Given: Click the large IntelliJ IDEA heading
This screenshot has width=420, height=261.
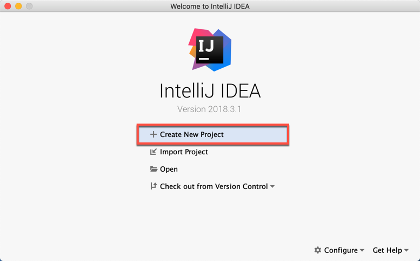Looking at the screenshot, I should [x=210, y=90].
